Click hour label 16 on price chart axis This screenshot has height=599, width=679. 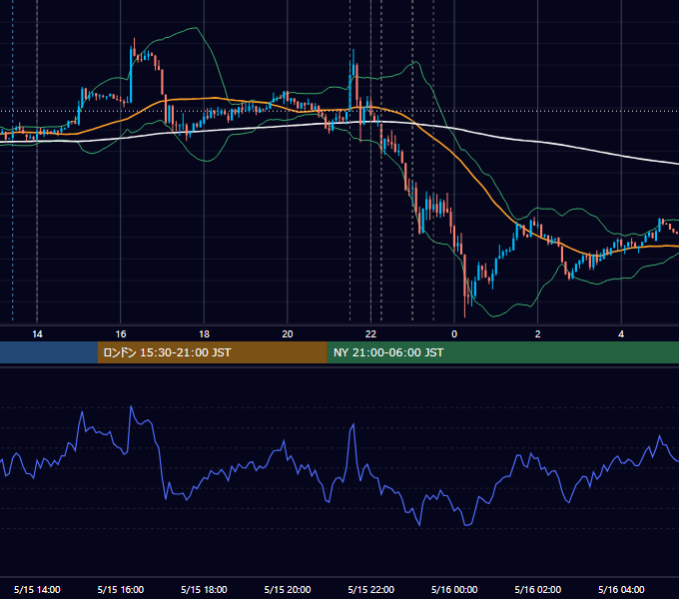(x=121, y=334)
